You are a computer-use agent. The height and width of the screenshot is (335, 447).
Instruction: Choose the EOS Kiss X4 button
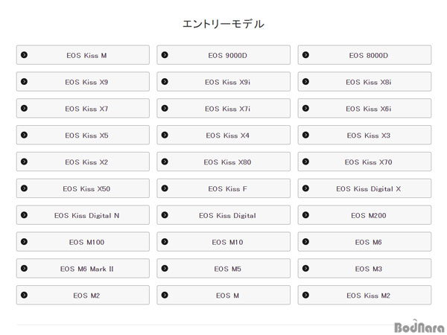(223, 135)
